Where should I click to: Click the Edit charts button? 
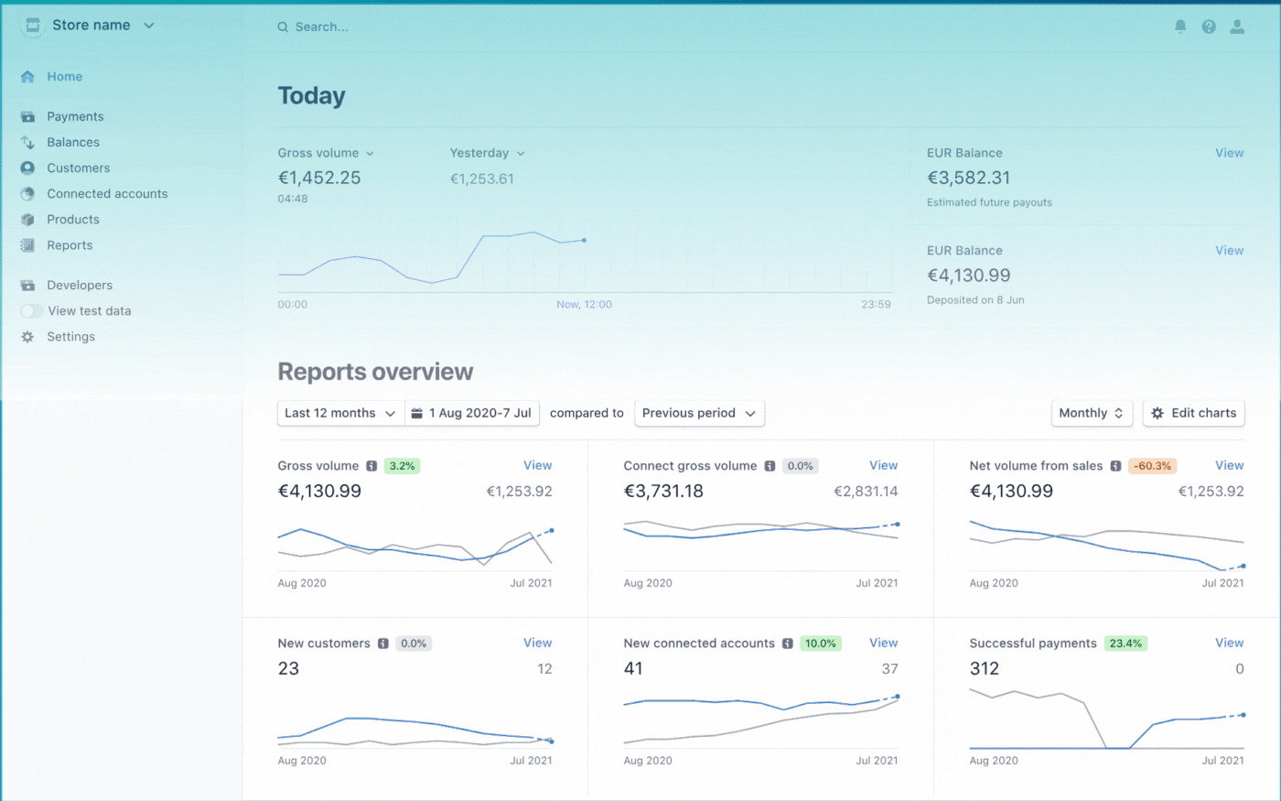(x=1193, y=414)
